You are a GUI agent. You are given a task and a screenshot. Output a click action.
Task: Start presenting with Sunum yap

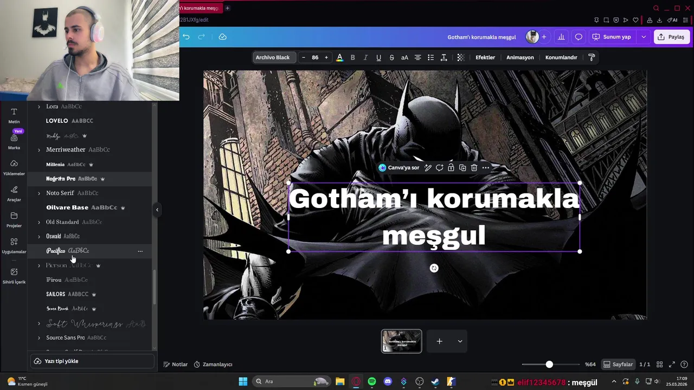click(612, 37)
